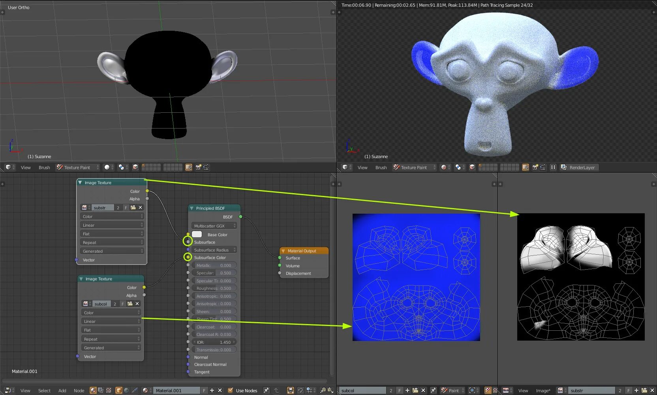Image resolution: width=657 pixels, height=395 pixels.
Task: Go to parent node tree arrow
Action: [x=276, y=390]
